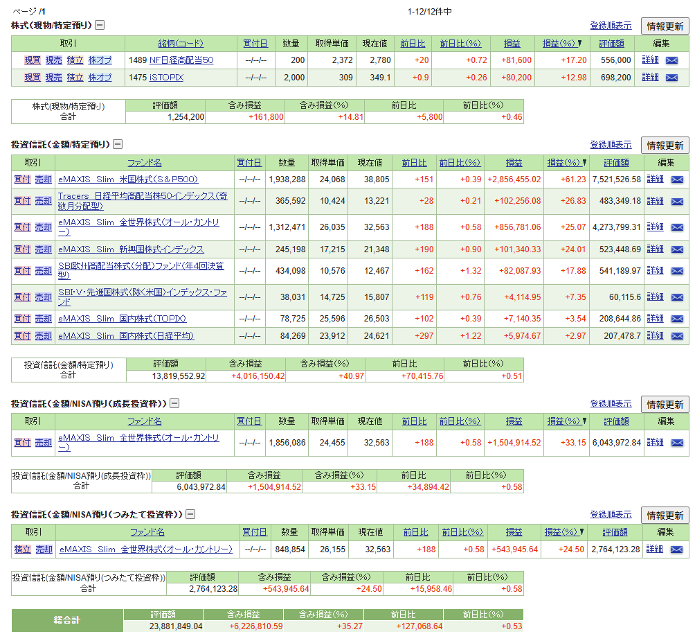Click 売却 for SBI欧州高配当株式ファンド
Image resolution: width=695 pixels, height=634 pixels.
click(44, 271)
